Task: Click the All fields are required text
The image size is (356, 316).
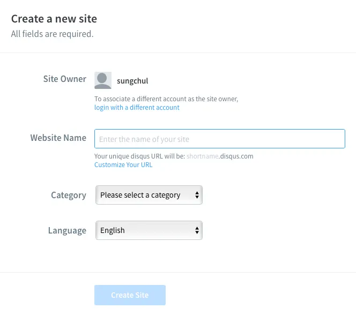Action: point(53,34)
